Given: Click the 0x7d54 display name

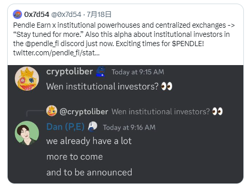Looking at the screenshot, I should point(36,14).
